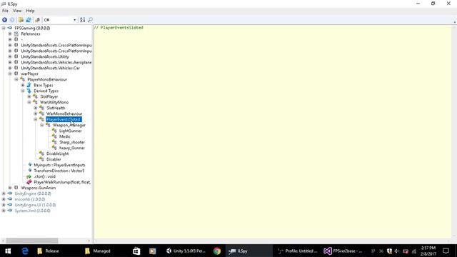
Task: Expand the References node
Action: point(10,34)
